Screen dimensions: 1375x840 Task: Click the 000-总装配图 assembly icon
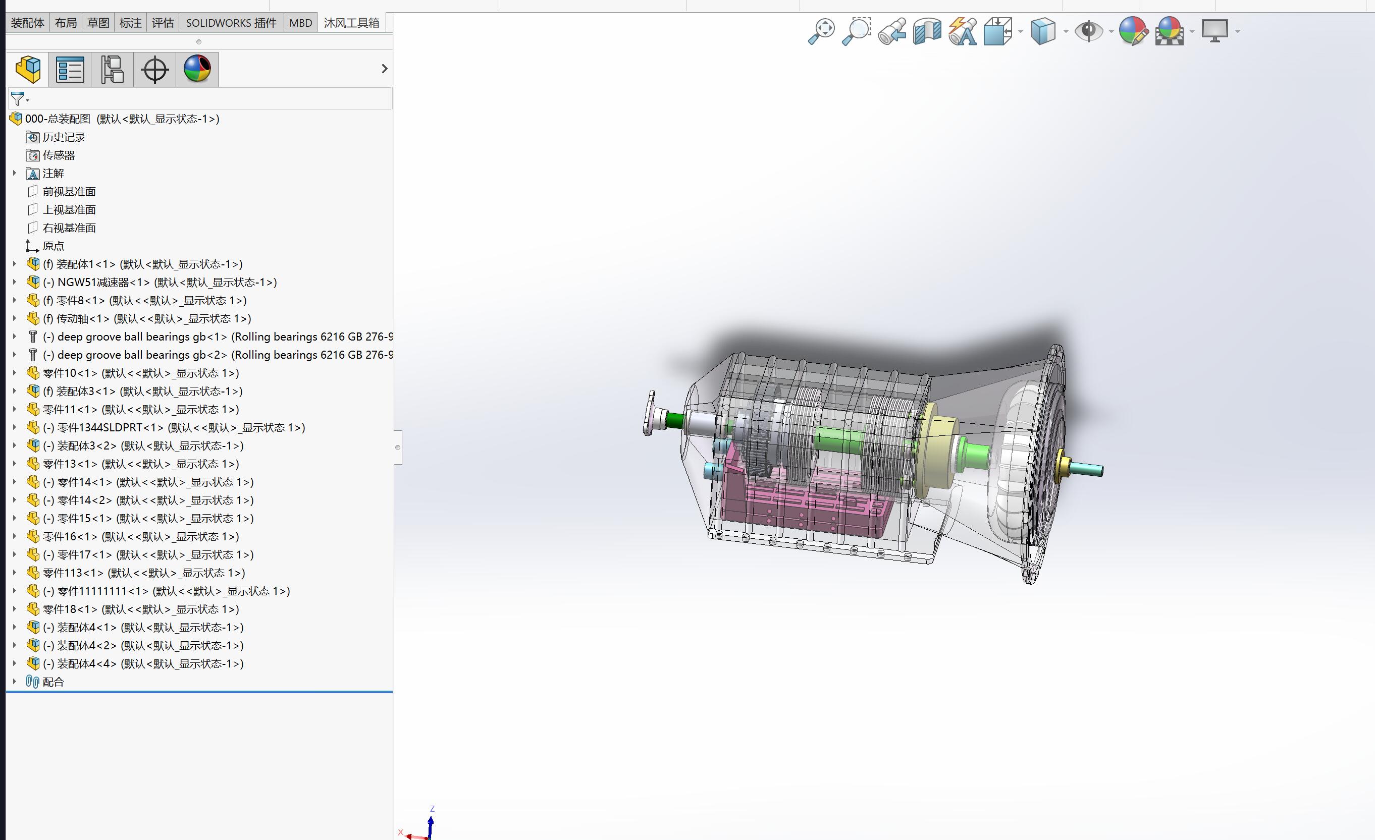pyautogui.click(x=16, y=119)
